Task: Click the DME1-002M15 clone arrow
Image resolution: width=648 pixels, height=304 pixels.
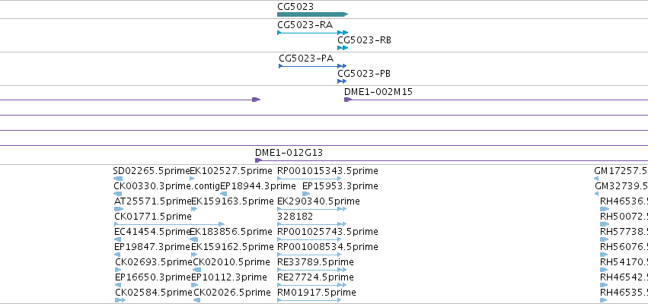Action: click(347, 100)
